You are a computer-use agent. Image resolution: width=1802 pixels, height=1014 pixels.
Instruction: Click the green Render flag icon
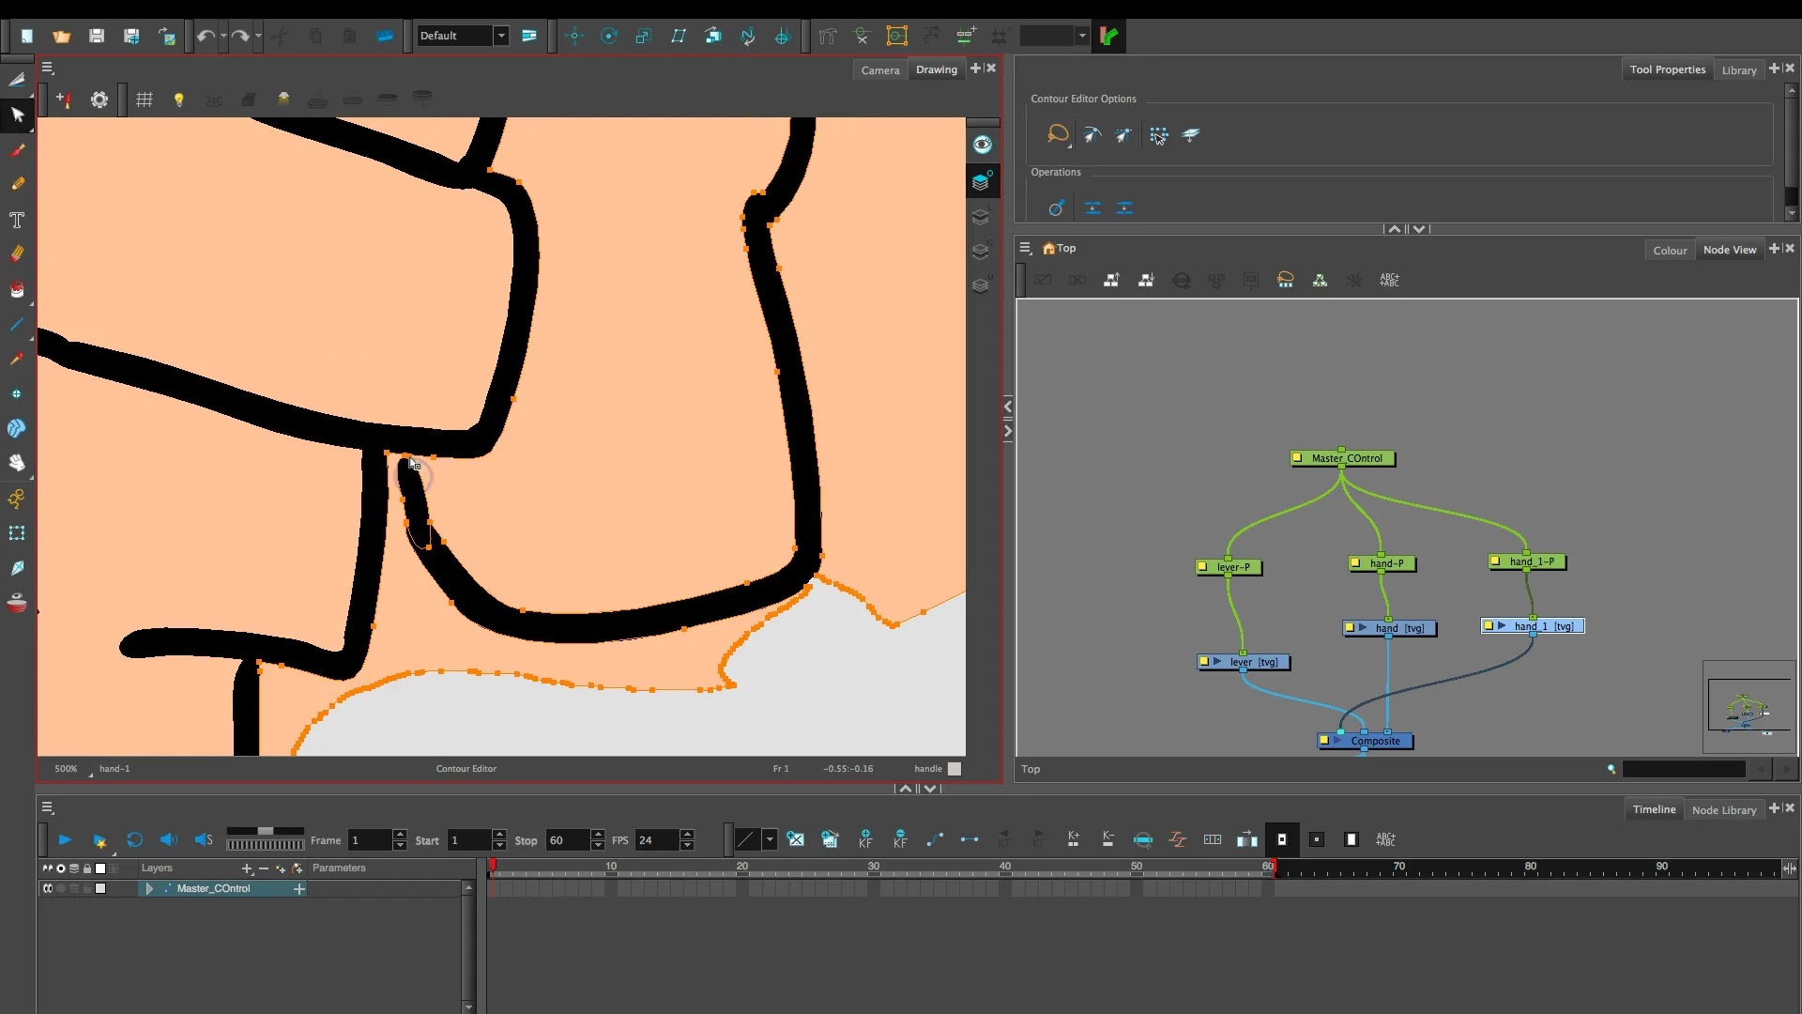point(1108,36)
